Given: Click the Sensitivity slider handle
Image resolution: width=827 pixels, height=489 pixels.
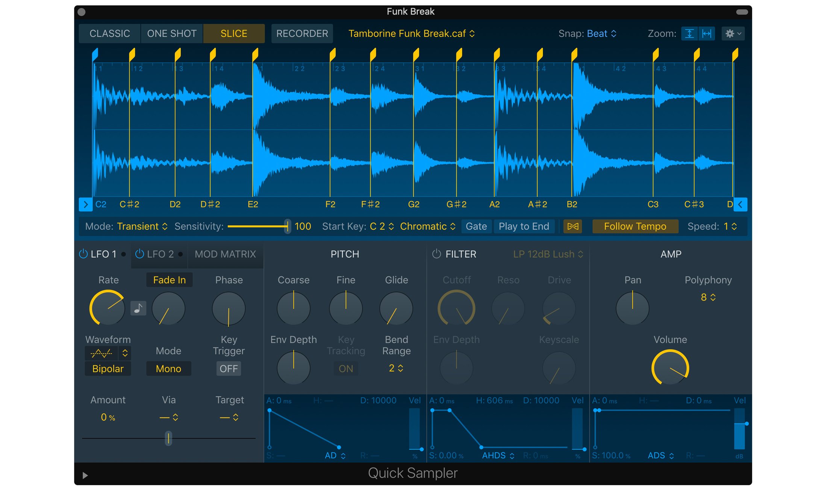Looking at the screenshot, I should tap(287, 226).
